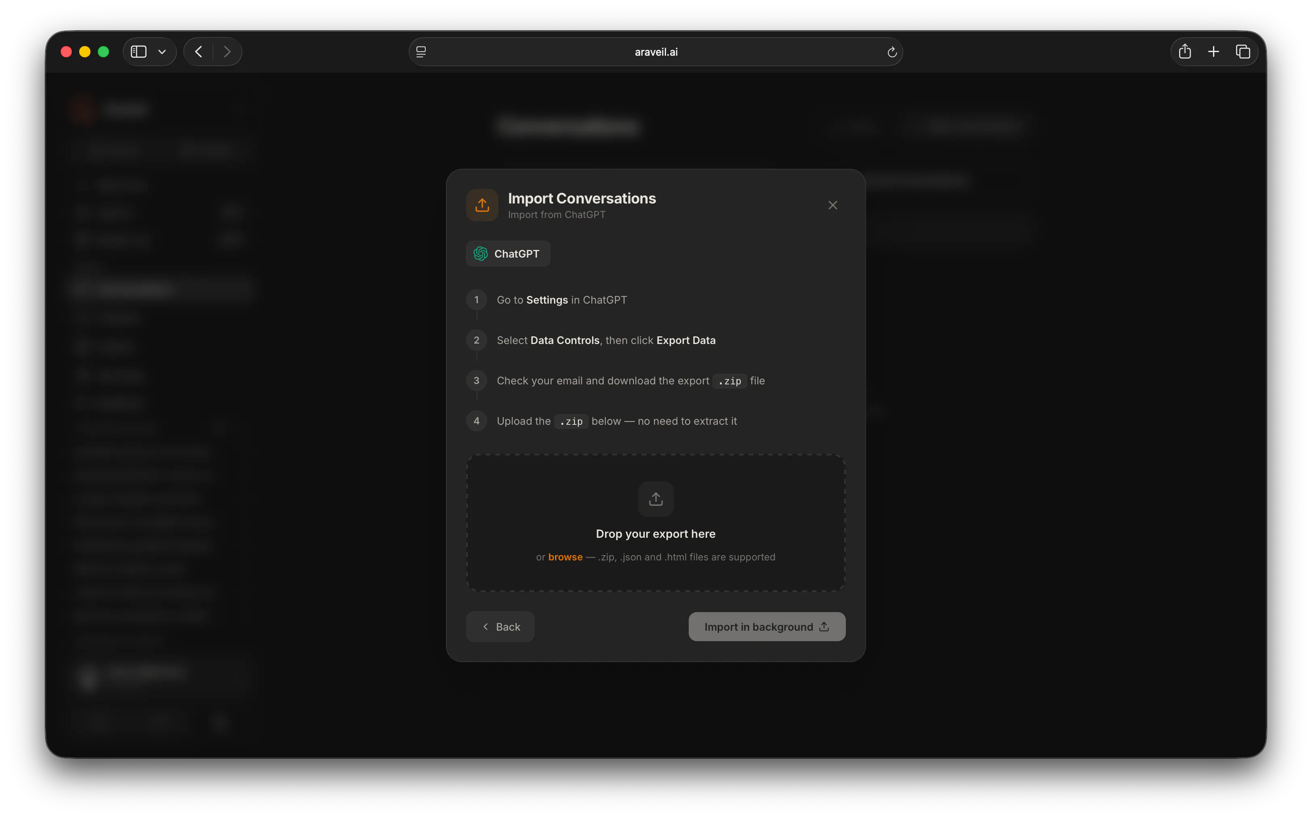The width and height of the screenshot is (1312, 818).
Task: Toggle Safari sidebar button
Action: [x=139, y=51]
